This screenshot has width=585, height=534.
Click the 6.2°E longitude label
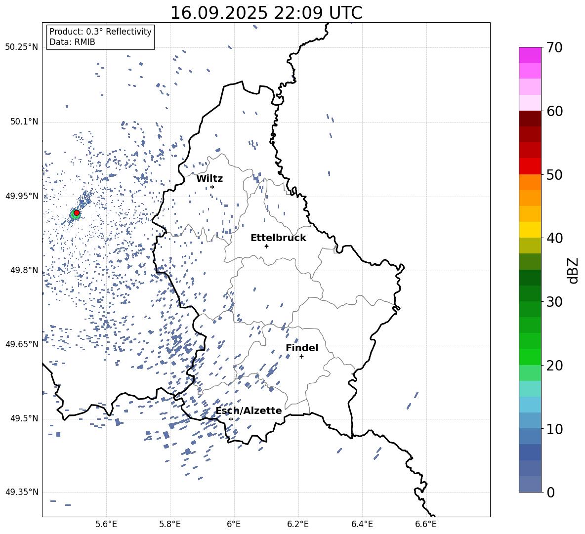(x=298, y=524)
